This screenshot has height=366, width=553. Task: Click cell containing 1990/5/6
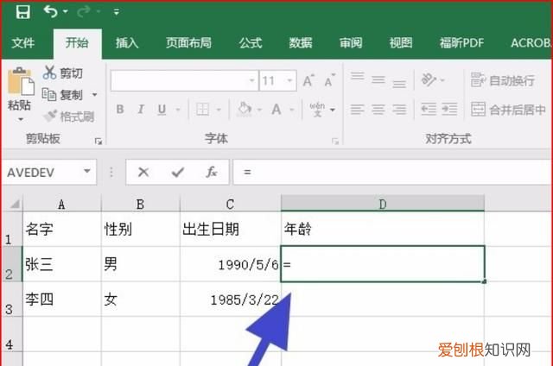pos(231,264)
